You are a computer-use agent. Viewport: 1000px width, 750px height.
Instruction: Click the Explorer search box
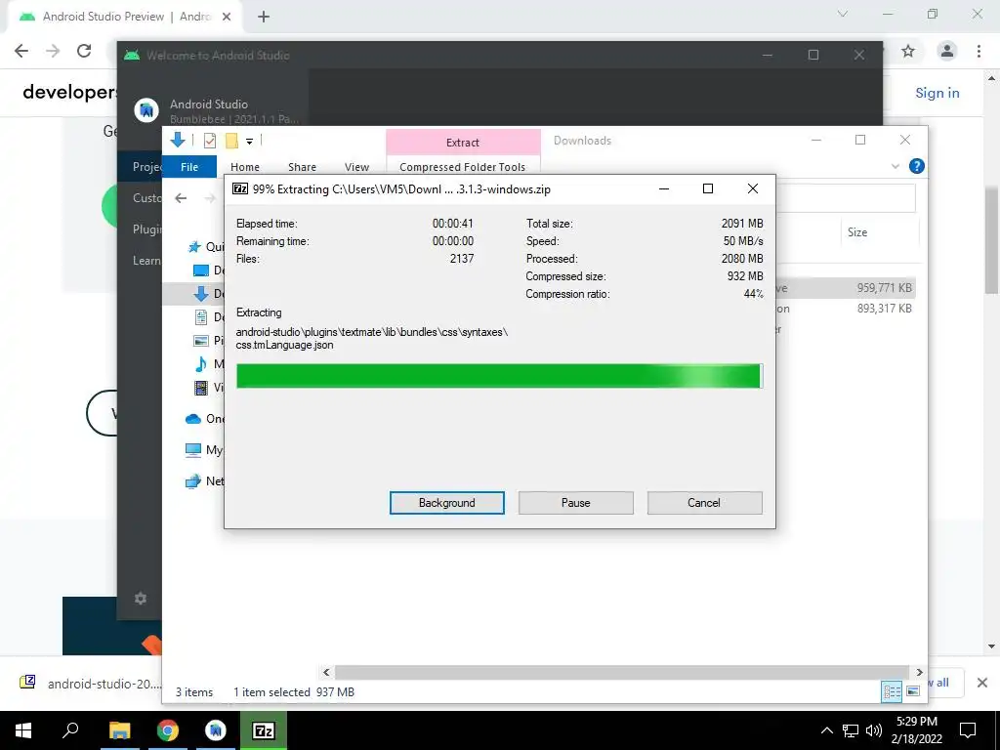[x=846, y=198]
